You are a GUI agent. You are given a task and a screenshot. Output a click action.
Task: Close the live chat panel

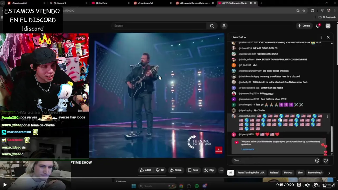328,37
